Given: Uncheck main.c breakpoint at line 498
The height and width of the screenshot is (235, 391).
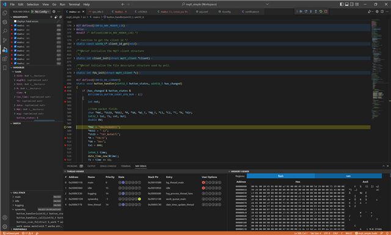Looking at the screenshot, I should pos(15,30).
